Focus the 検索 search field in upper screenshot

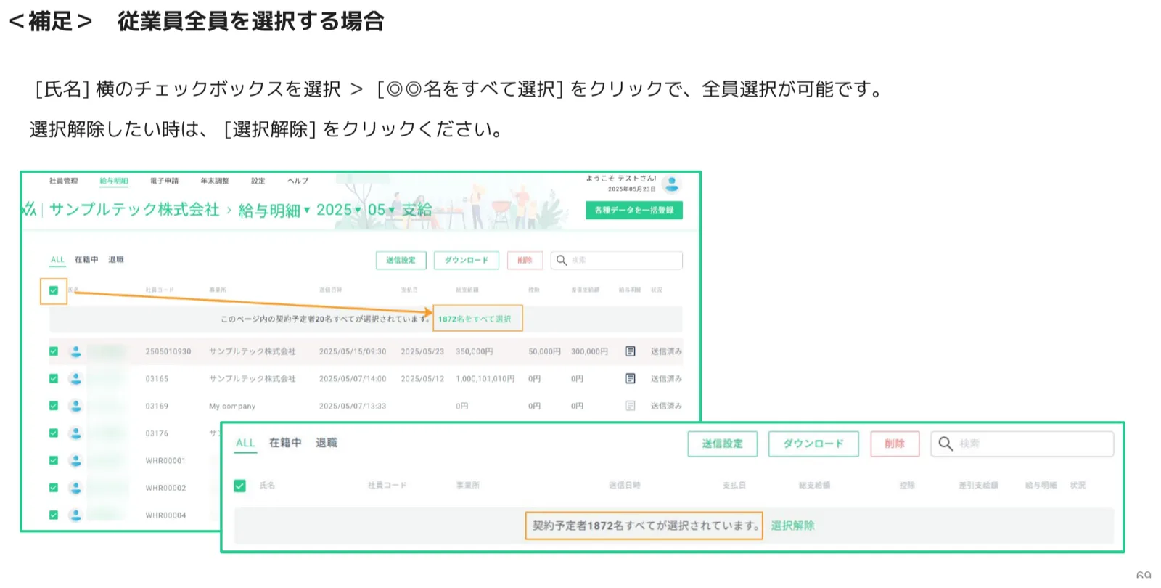[x=617, y=260]
